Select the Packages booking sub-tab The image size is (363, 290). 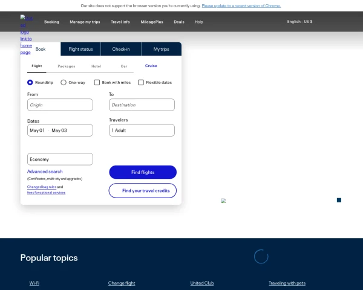(67, 66)
